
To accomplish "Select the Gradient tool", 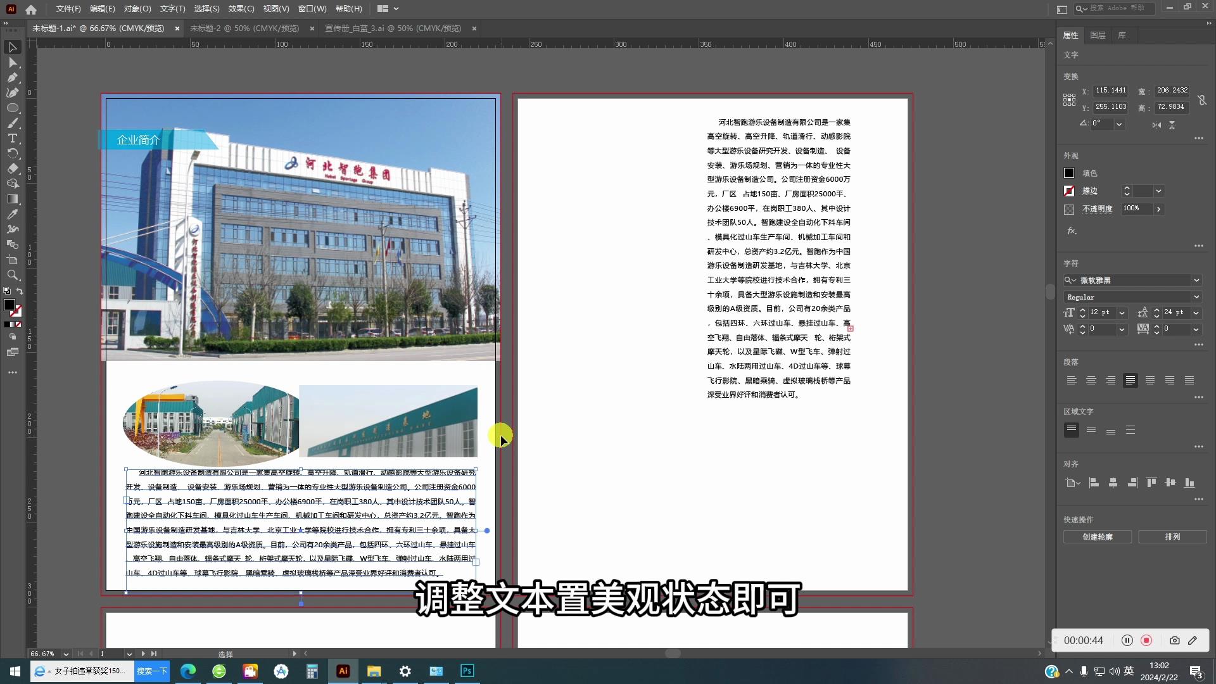I will (12, 199).
